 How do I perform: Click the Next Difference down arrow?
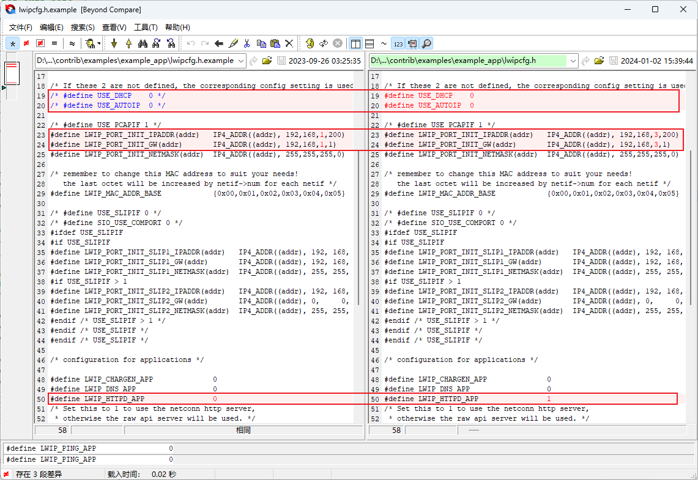[x=114, y=43]
